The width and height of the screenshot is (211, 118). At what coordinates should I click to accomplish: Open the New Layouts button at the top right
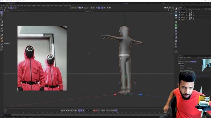pos(204,3)
